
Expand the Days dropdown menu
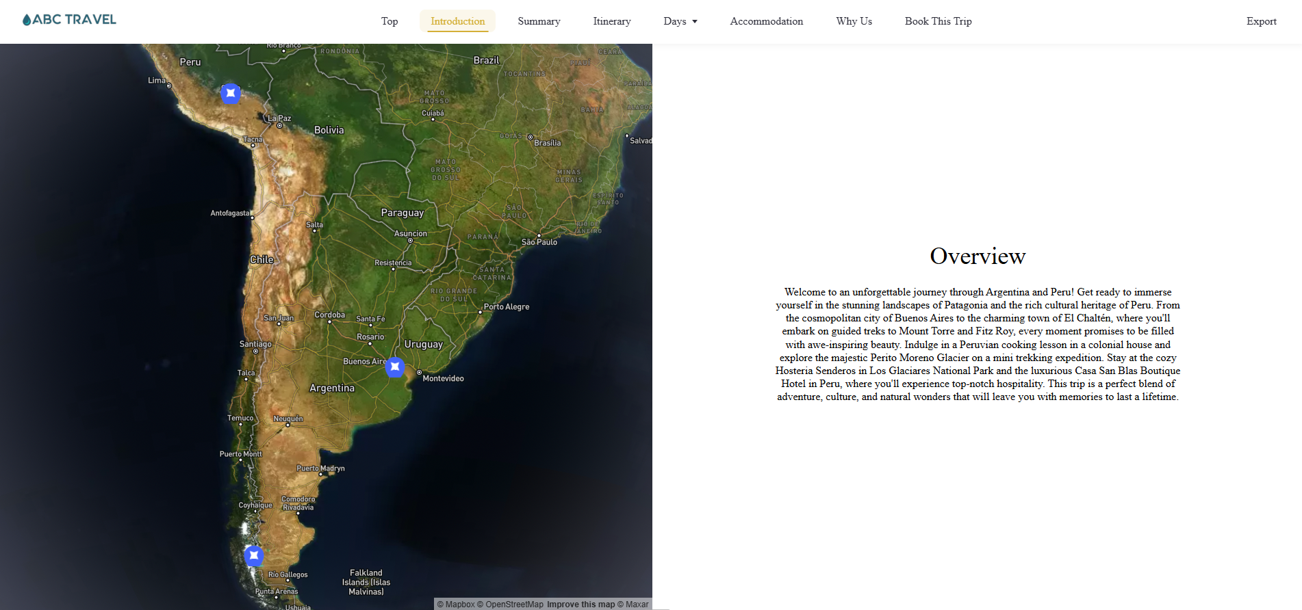point(680,21)
